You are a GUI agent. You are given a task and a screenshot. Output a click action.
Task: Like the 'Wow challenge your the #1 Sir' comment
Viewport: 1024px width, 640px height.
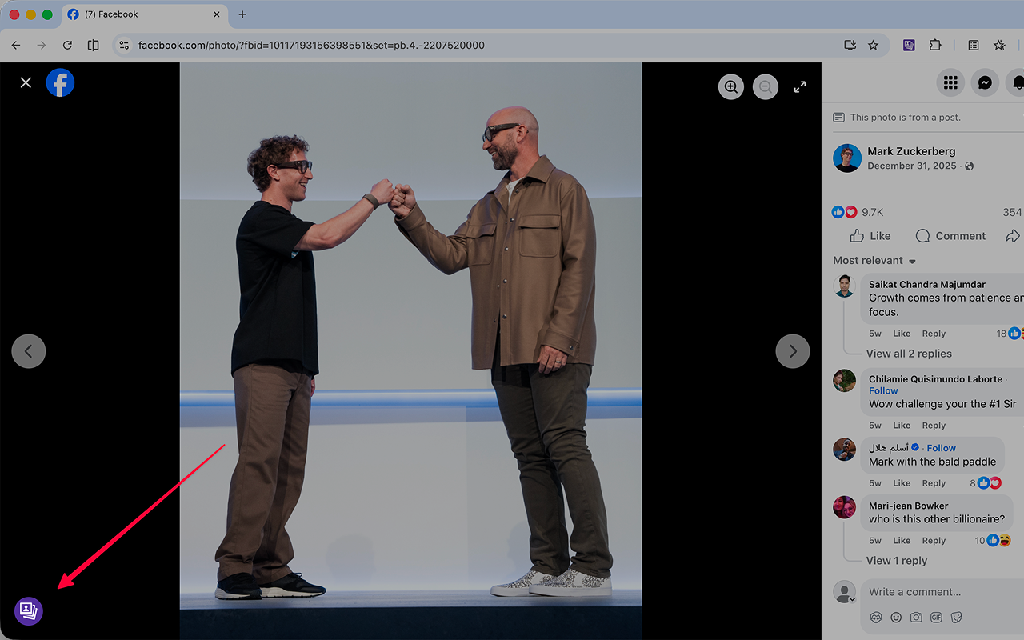(x=902, y=426)
